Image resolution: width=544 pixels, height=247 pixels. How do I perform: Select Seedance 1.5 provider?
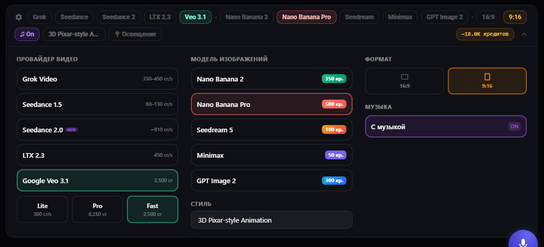[x=97, y=104]
